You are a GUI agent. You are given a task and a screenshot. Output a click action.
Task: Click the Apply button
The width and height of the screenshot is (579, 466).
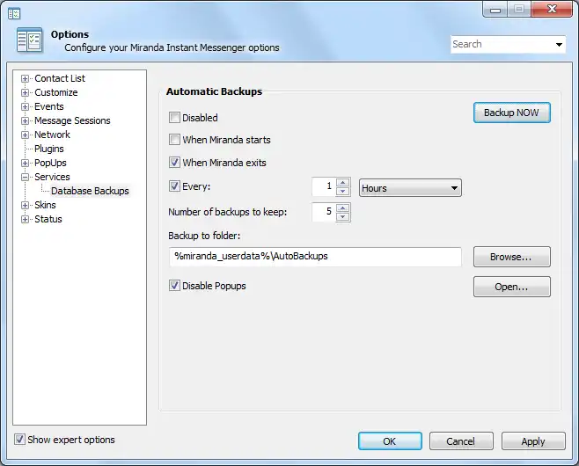(533, 441)
